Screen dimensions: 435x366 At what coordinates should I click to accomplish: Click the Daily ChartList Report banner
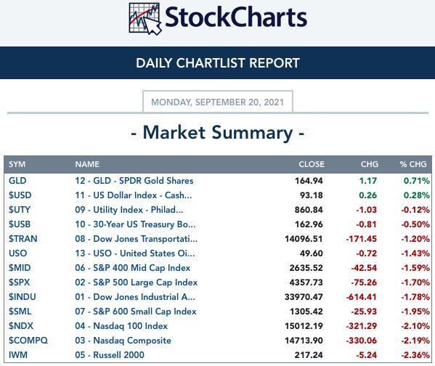[x=218, y=62]
